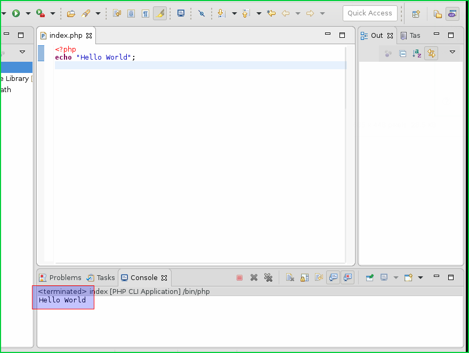Close the Outline view tab

click(390, 36)
